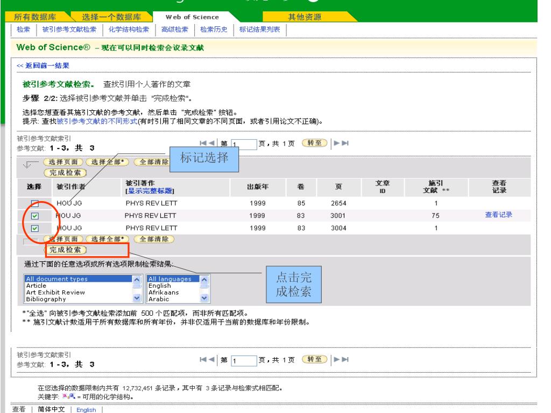Open 化学结构检索 menu item
The height and width of the screenshot is (413, 551).
click(129, 30)
